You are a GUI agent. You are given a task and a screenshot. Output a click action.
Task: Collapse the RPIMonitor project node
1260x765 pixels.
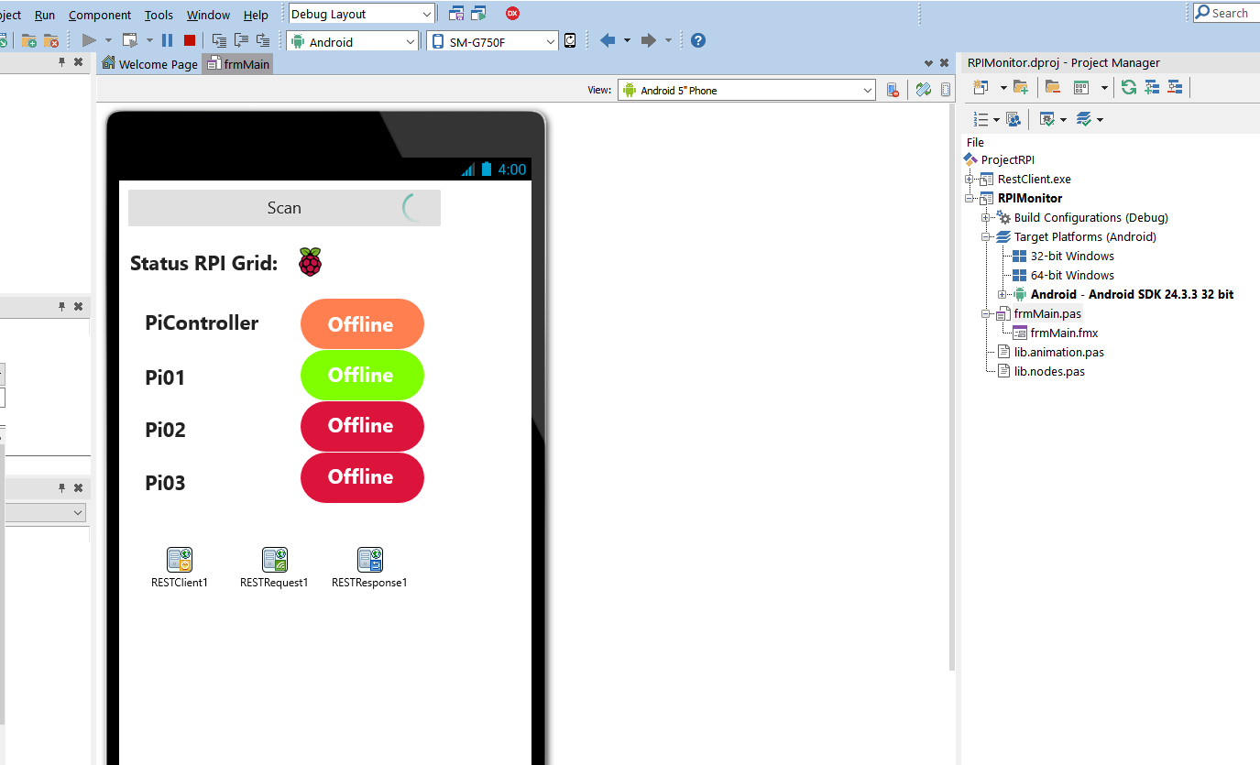(x=970, y=199)
